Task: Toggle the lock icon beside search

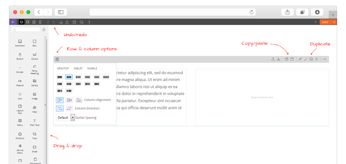Action: (44, 30)
